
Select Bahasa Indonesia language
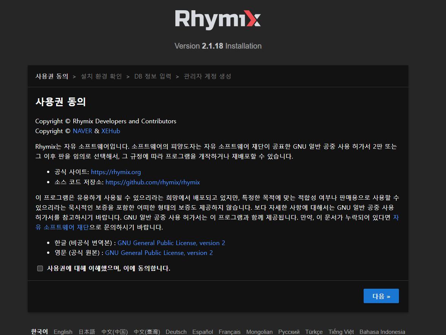(382, 332)
